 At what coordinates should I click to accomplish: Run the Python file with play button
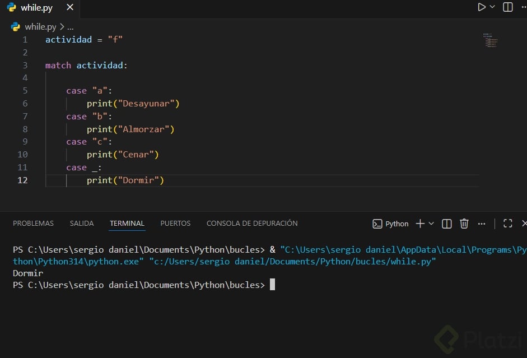(x=482, y=7)
